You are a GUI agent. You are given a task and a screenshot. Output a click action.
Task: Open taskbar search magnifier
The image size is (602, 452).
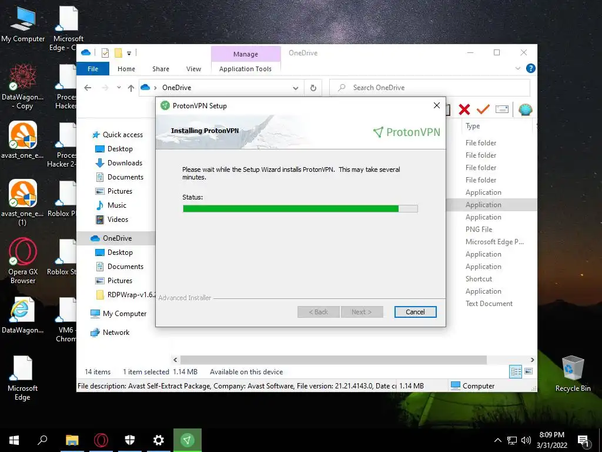[42, 440]
